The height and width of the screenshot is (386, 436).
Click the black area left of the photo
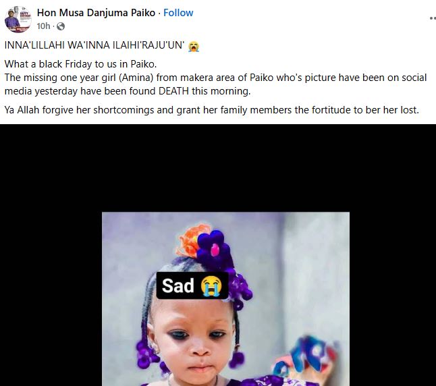[51, 270]
